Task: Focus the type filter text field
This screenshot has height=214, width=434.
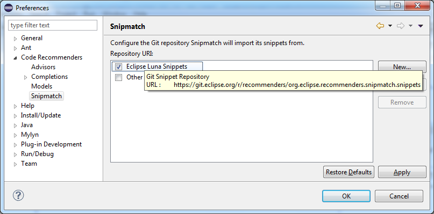Action: coord(53,25)
